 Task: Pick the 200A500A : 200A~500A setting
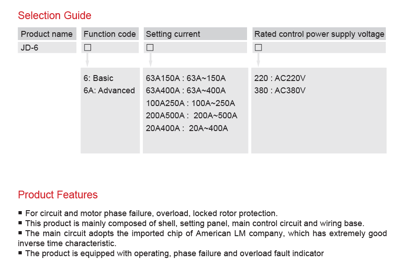[x=192, y=116]
